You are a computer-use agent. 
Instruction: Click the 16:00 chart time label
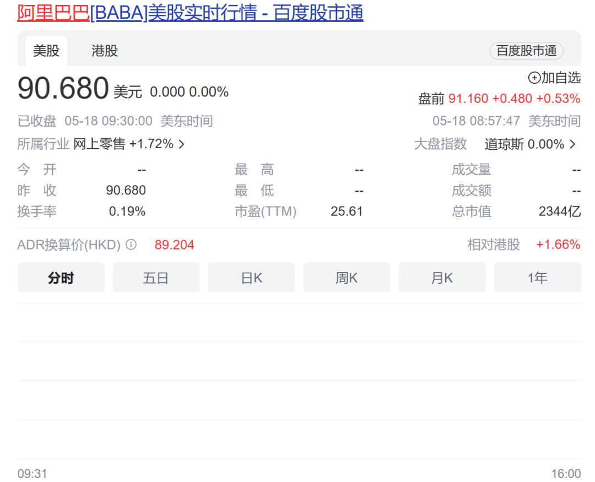pyautogui.click(x=566, y=474)
